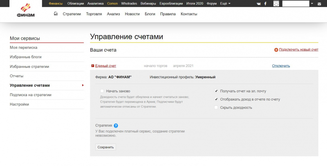Click the help icon next to Стратегия
The height and width of the screenshot is (166, 327).
[116, 126]
